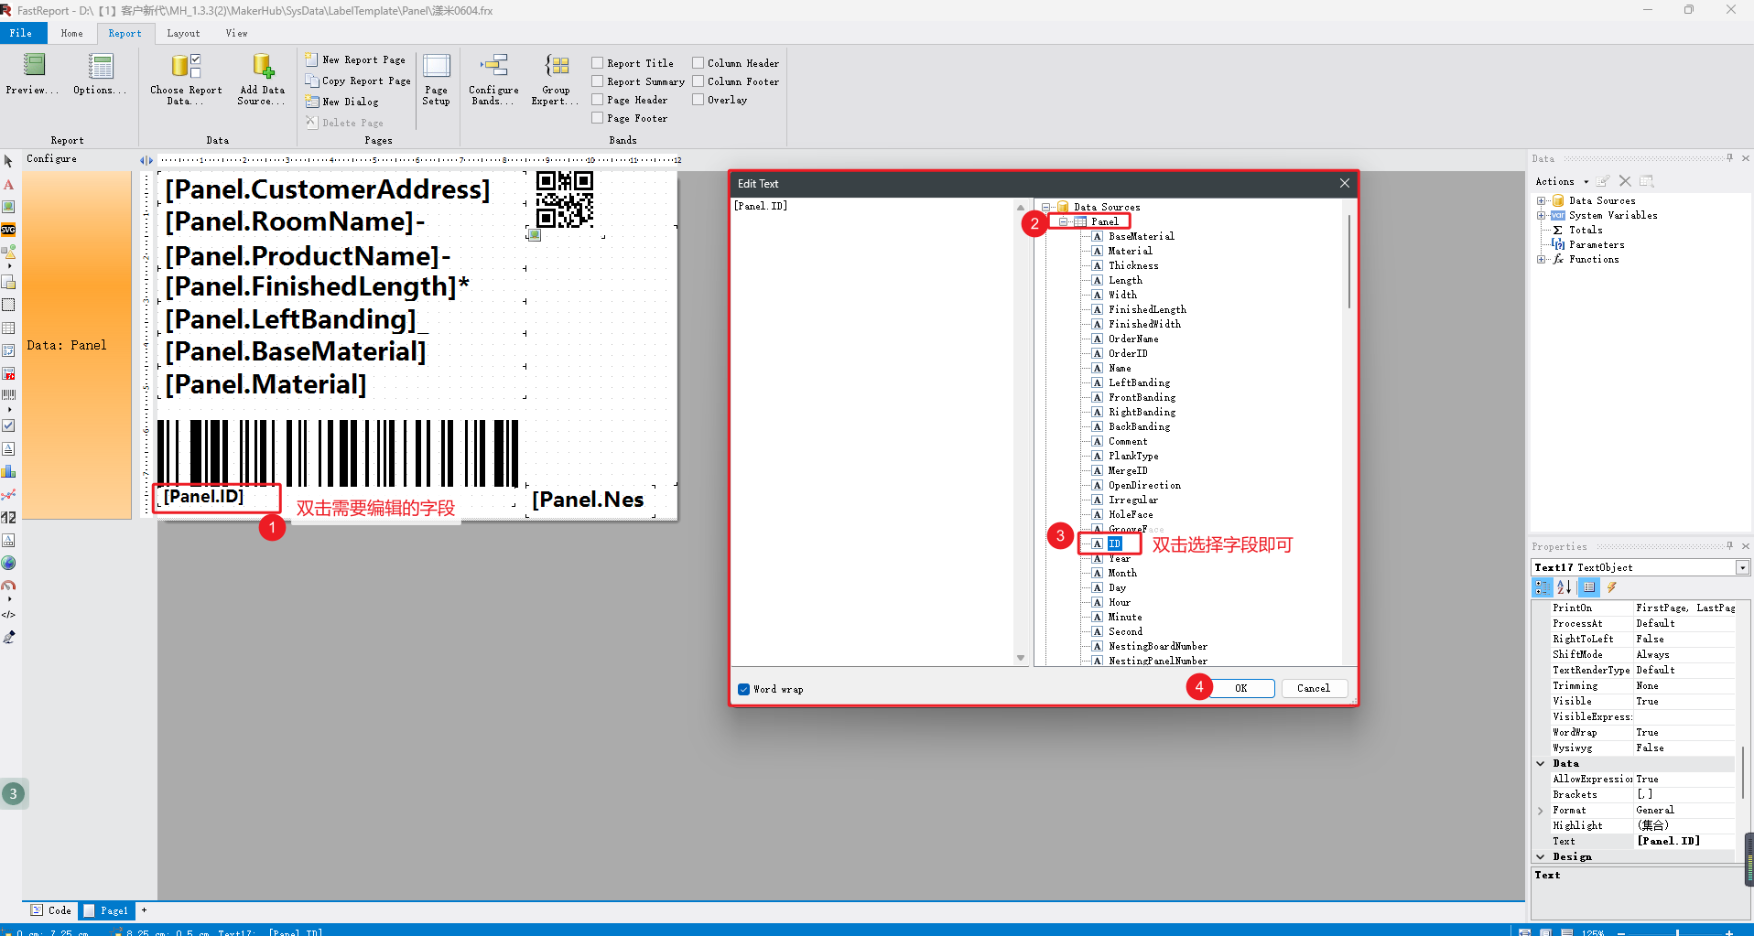Sort properties alphabetically
This screenshot has height=936, width=1754.
[1565, 587]
